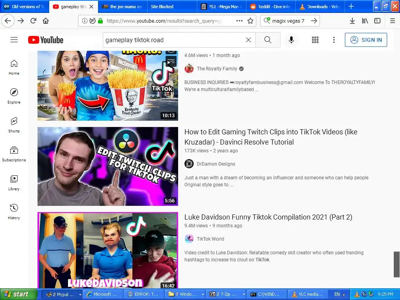The width and height of the screenshot is (400, 300).
Task: Click the browser forward arrow
Action: click(21, 21)
